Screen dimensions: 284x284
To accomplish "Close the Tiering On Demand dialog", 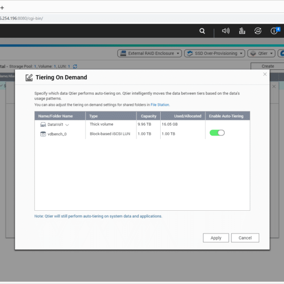I will pyautogui.click(x=265, y=74).
